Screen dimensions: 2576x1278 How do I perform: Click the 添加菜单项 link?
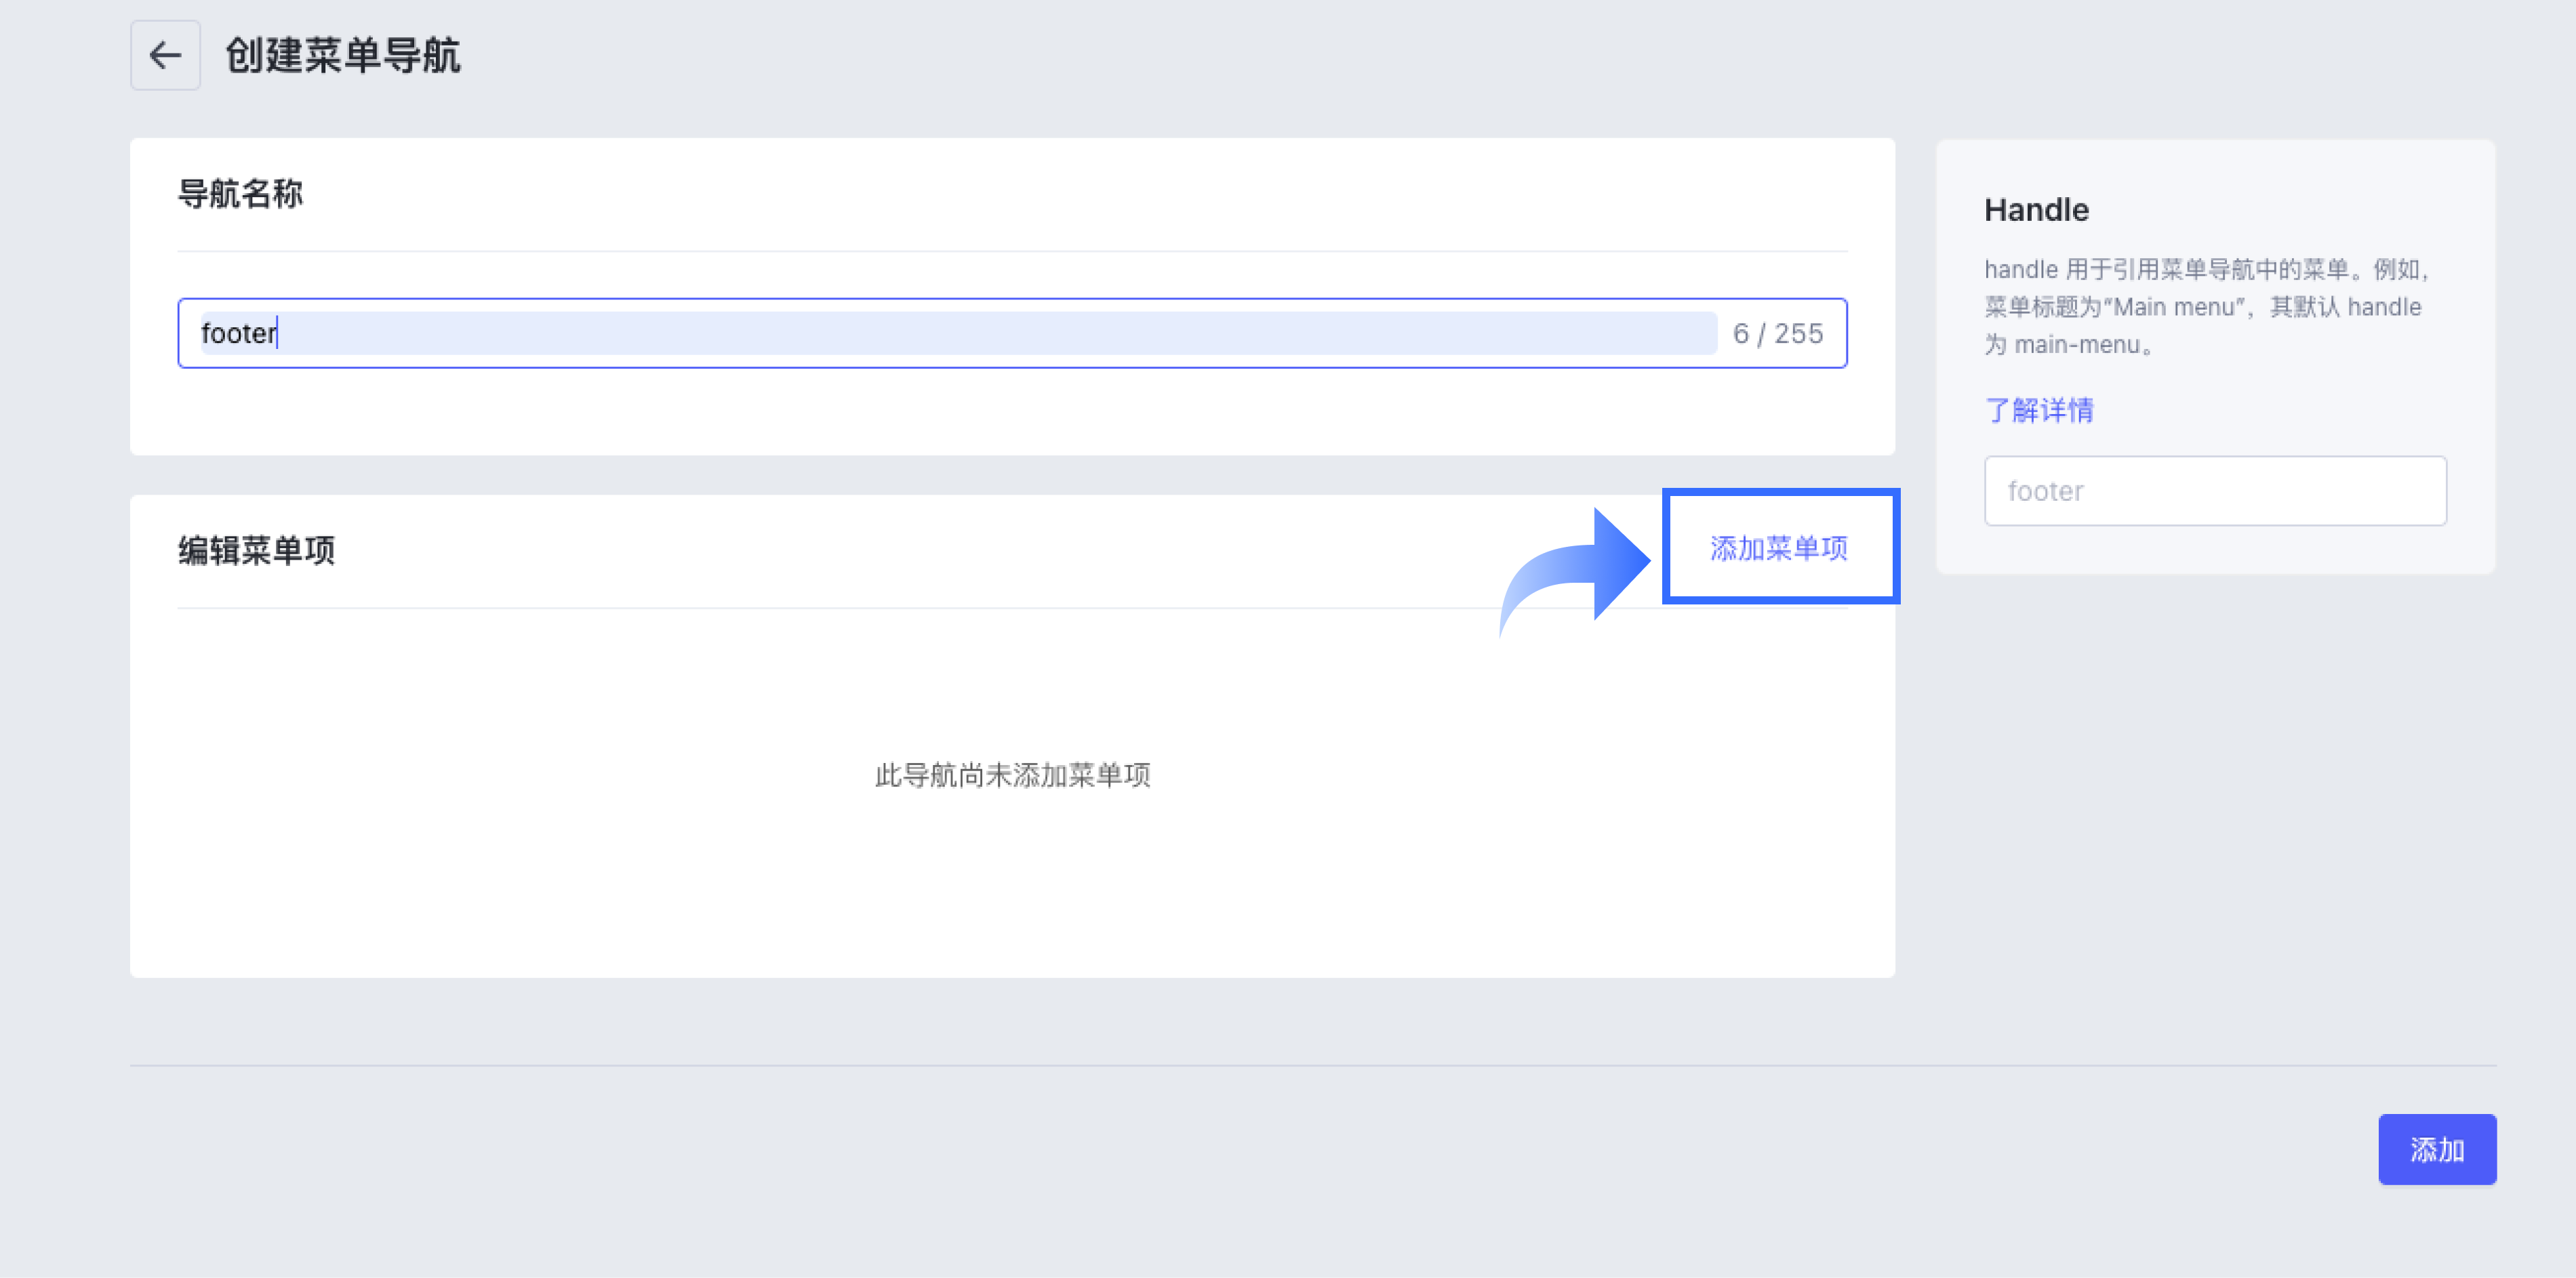pos(1778,548)
